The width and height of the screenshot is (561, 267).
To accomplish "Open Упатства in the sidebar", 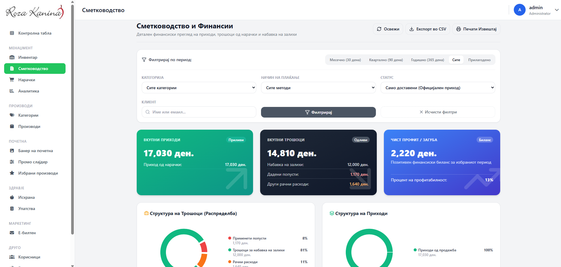I will point(35,209).
